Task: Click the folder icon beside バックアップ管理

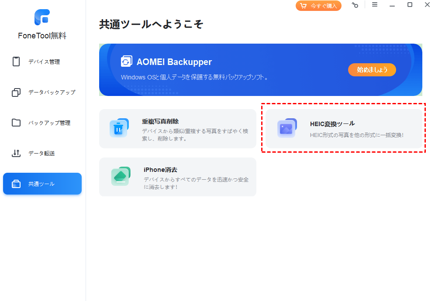Action: [16, 123]
